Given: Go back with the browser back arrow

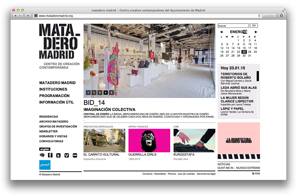Looking at the screenshot, I should (15, 16).
